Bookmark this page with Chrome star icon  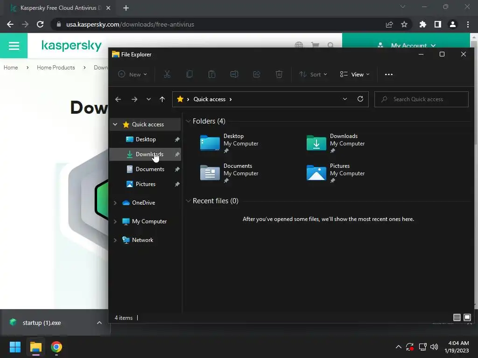[x=404, y=24]
